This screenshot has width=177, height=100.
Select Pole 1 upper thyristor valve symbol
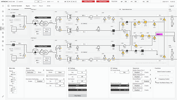pyautogui.click(x=69, y=17)
